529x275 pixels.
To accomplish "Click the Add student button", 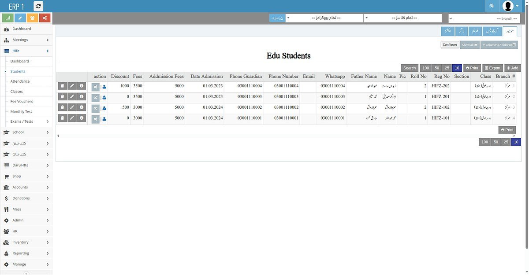I will coord(513,68).
